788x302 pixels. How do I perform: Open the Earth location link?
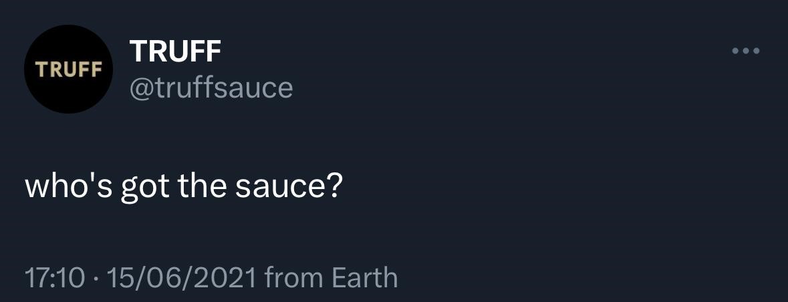[x=366, y=277]
